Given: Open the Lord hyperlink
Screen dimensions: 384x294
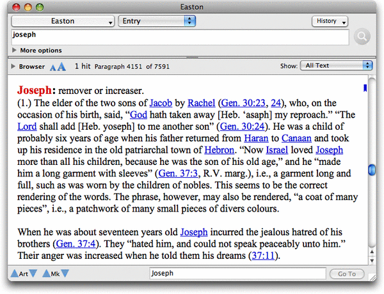Looking at the screenshot, I should tap(27, 127).
